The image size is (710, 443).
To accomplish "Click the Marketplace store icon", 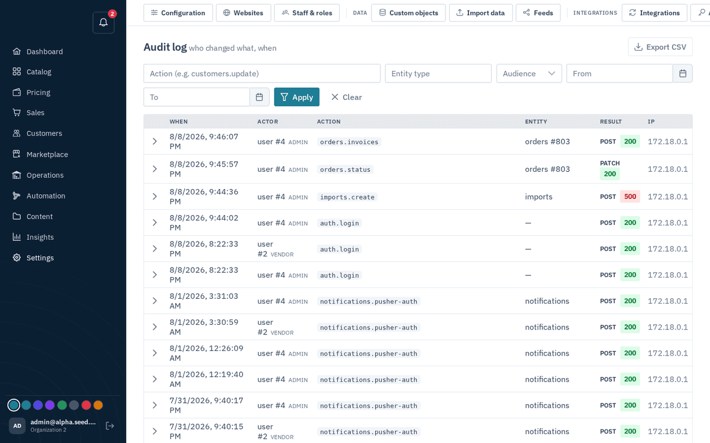I will coord(17,154).
